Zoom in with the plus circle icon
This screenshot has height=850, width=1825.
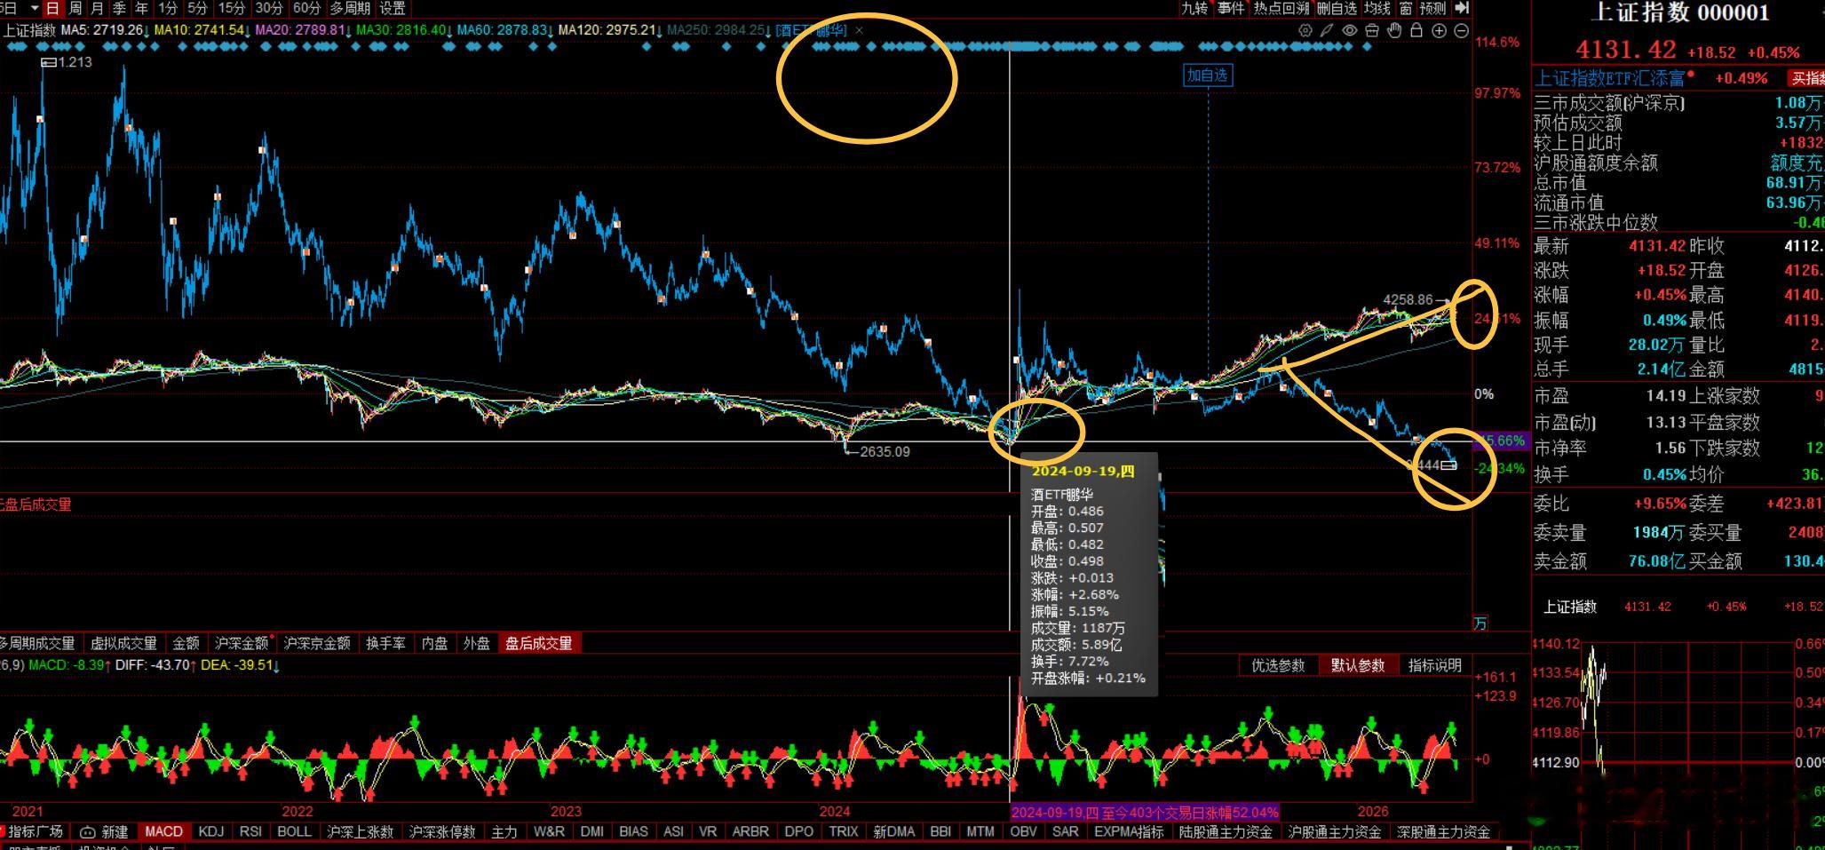1440,30
